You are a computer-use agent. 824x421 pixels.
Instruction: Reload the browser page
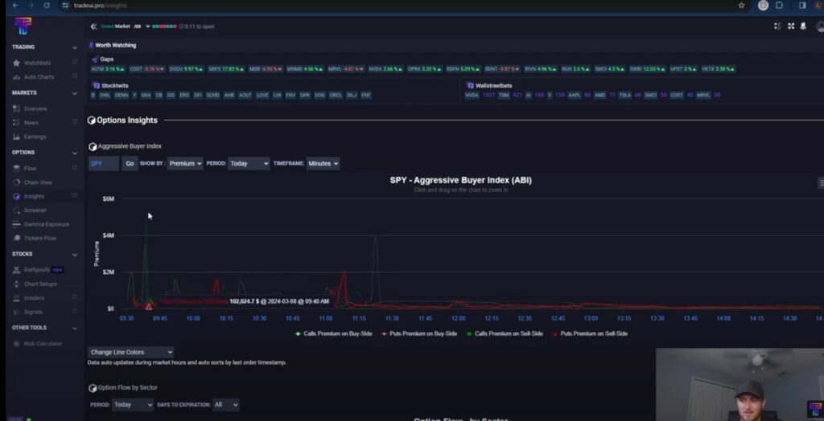tap(47, 6)
